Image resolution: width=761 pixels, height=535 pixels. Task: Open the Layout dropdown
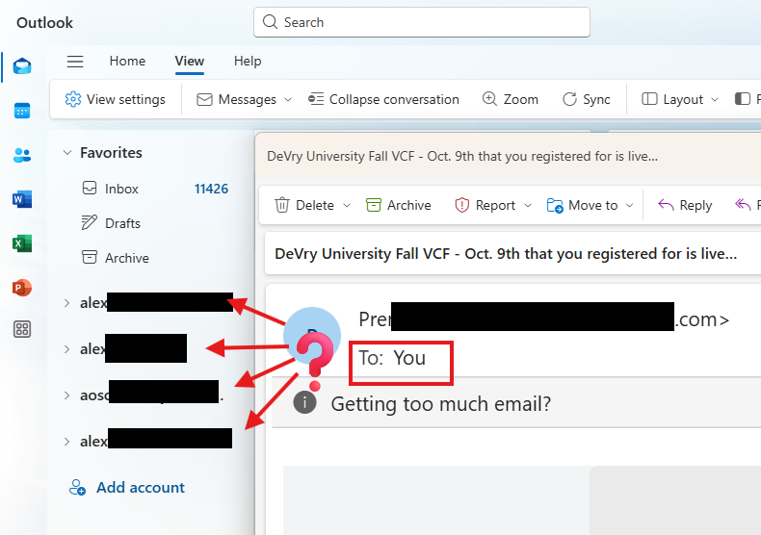tap(680, 99)
